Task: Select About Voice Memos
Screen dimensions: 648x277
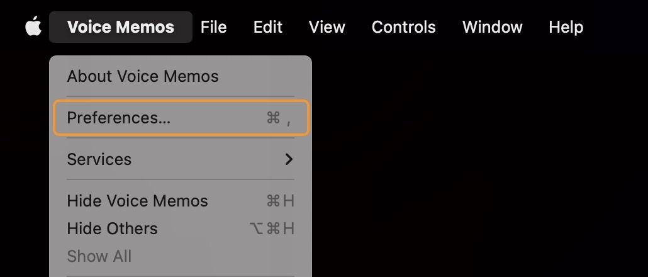Action: click(143, 76)
